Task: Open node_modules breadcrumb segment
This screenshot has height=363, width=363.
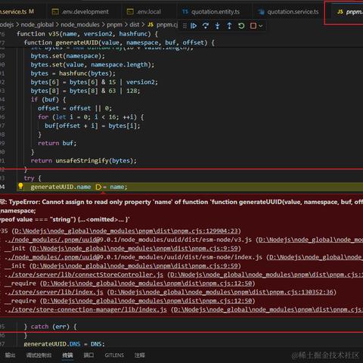Action: 80,25
